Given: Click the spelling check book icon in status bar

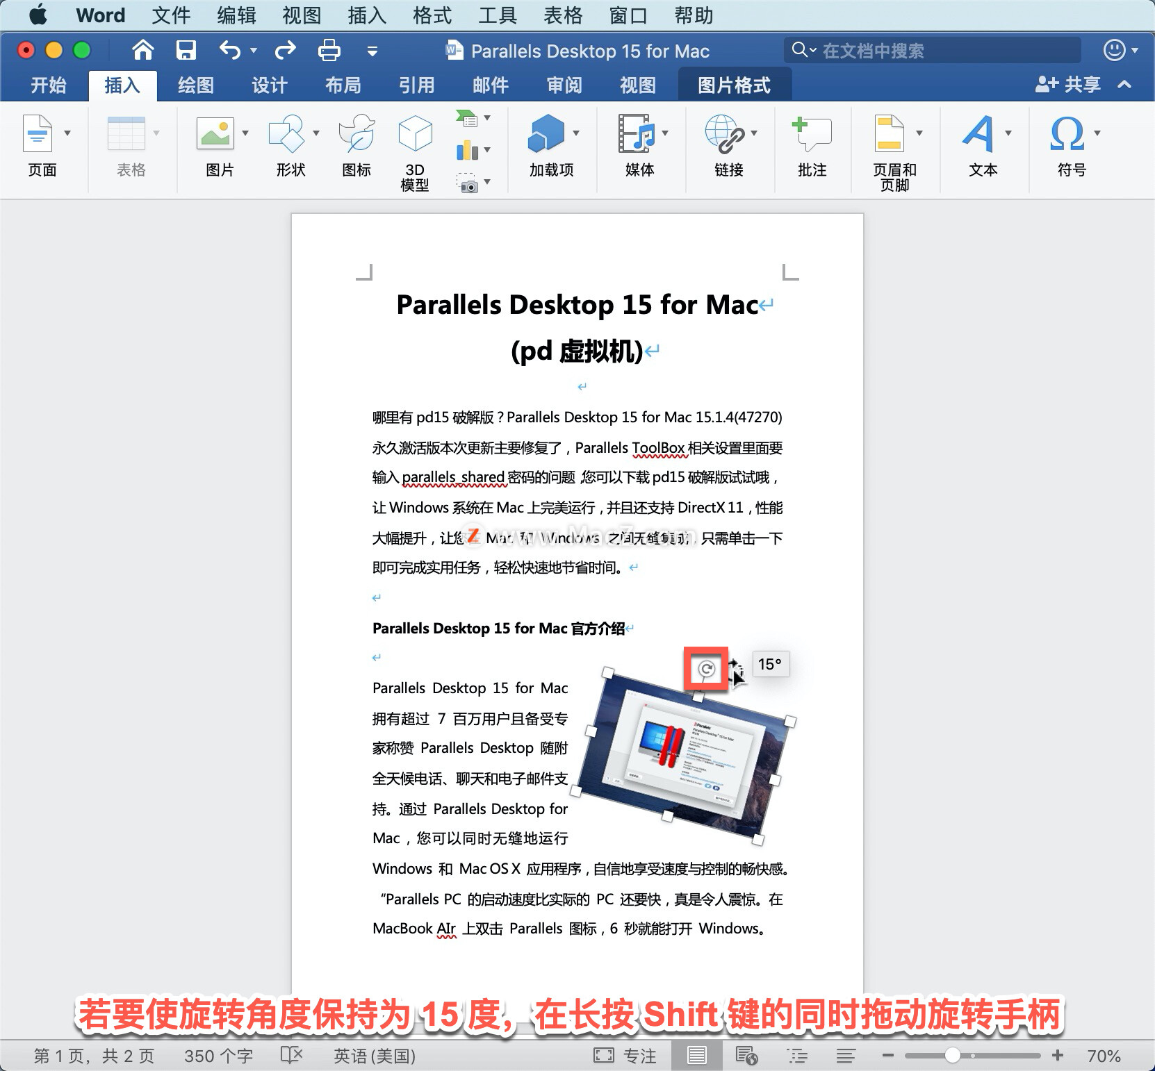Looking at the screenshot, I should (292, 1056).
